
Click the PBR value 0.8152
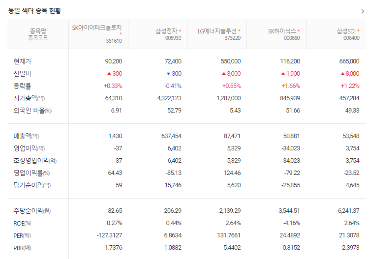tap(291, 247)
